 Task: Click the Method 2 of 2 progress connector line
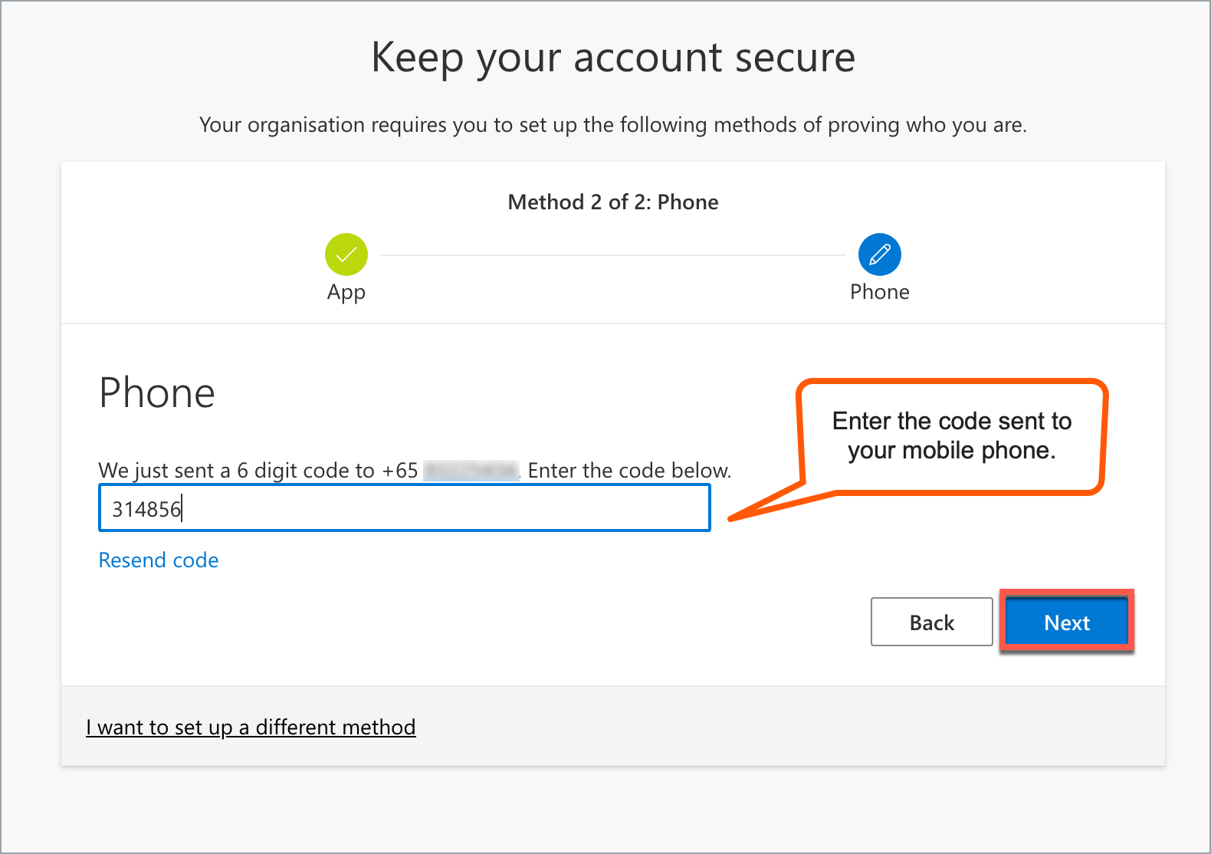click(613, 254)
